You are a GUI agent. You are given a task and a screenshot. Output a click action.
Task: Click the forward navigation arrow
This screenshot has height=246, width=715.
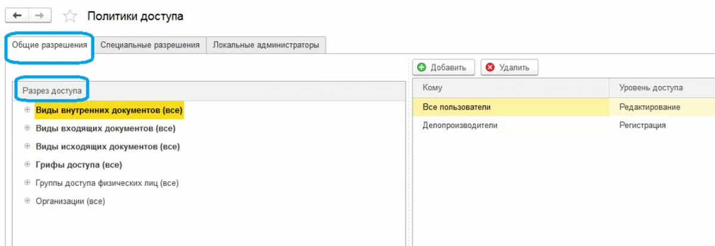click(x=39, y=17)
